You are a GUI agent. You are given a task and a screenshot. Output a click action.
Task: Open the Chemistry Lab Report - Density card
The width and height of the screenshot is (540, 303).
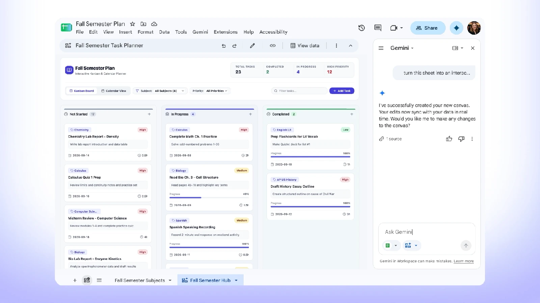[108, 142]
